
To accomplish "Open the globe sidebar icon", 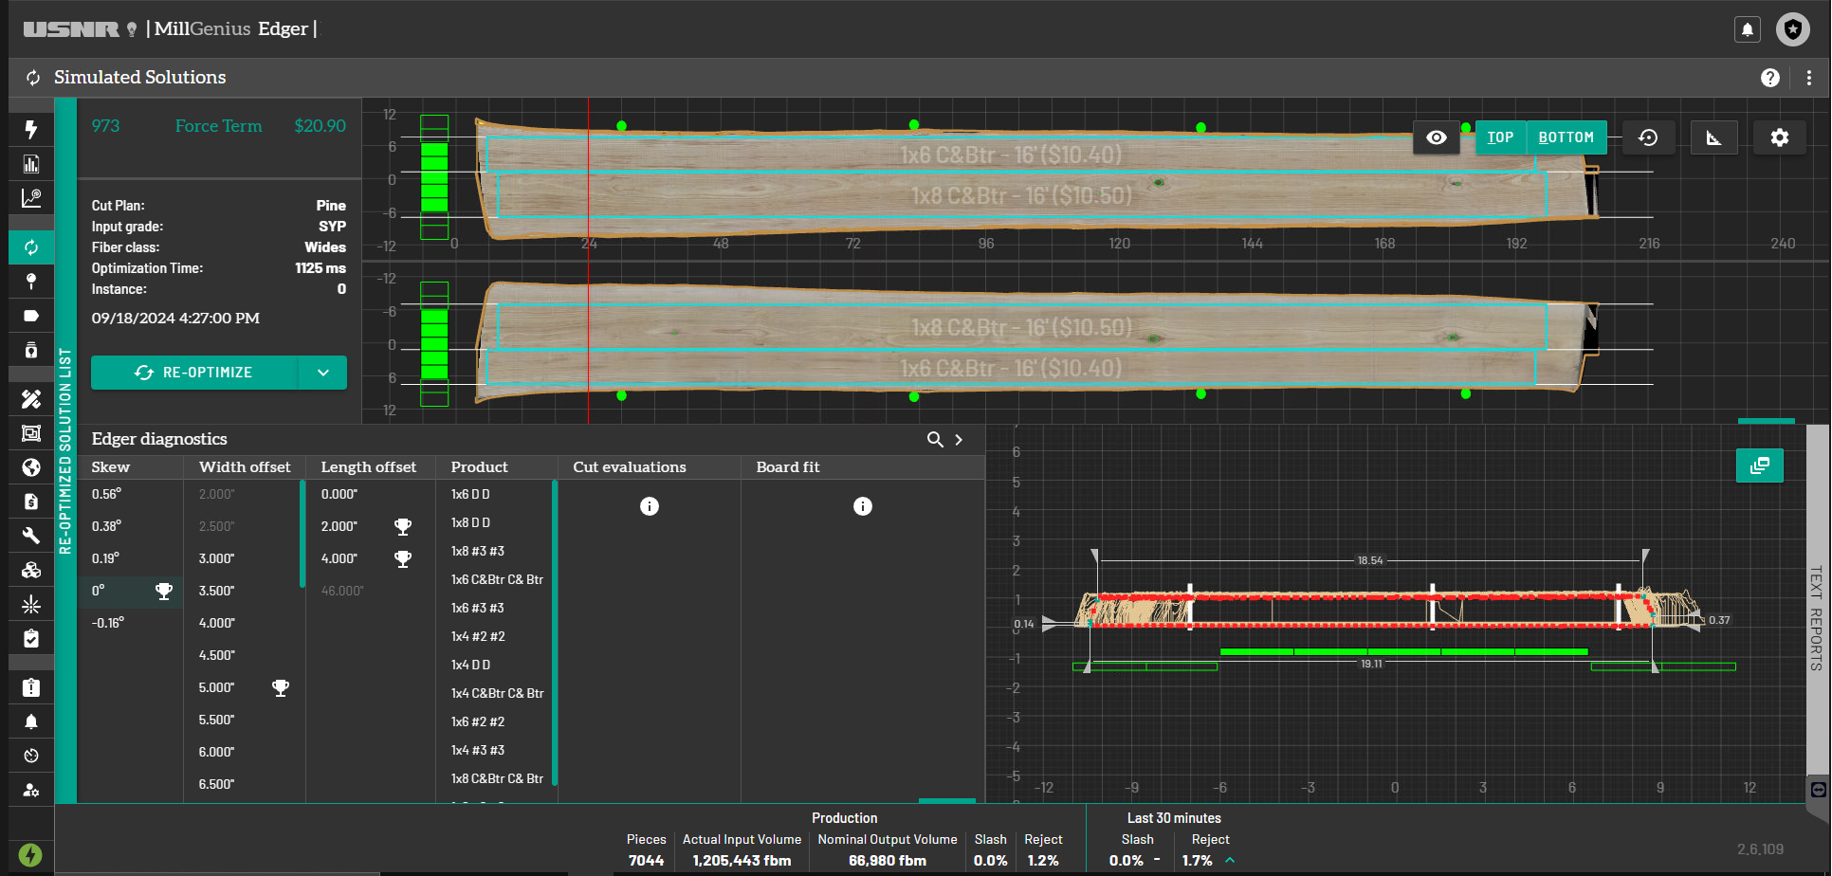I will (31, 467).
